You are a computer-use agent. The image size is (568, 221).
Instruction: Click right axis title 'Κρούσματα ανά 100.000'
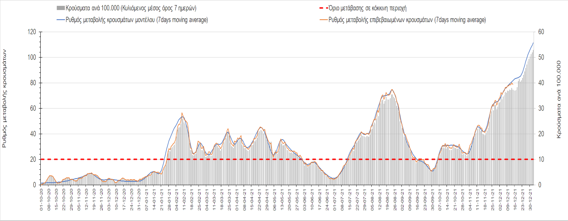coord(559,99)
